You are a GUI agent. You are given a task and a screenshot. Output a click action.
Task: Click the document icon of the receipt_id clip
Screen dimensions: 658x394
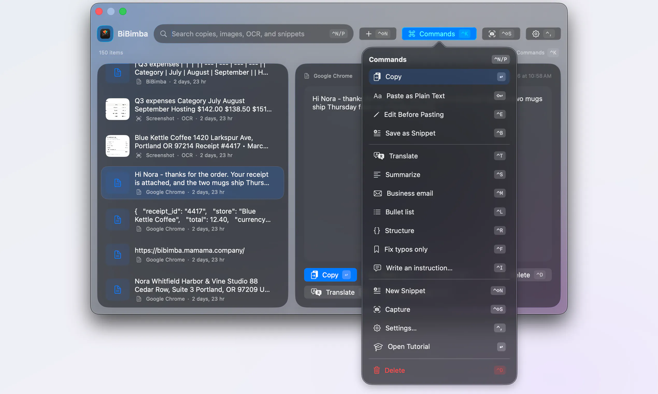118,220
